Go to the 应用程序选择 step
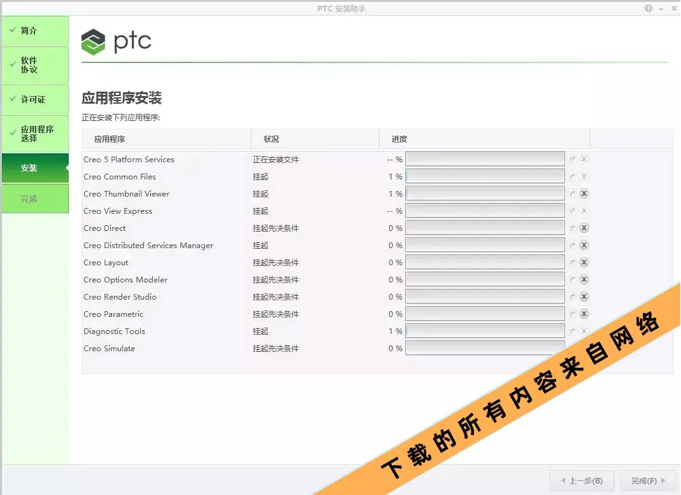Image resolution: width=681 pixels, height=495 pixels. click(x=35, y=134)
